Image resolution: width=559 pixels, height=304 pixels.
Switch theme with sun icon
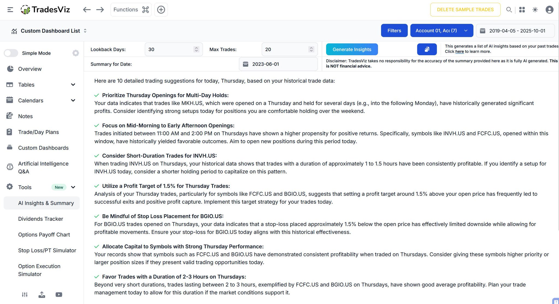coord(535,10)
